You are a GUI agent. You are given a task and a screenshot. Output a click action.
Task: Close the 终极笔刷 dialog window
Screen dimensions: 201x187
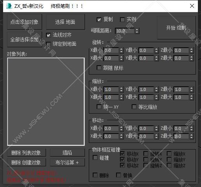point(192,6)
